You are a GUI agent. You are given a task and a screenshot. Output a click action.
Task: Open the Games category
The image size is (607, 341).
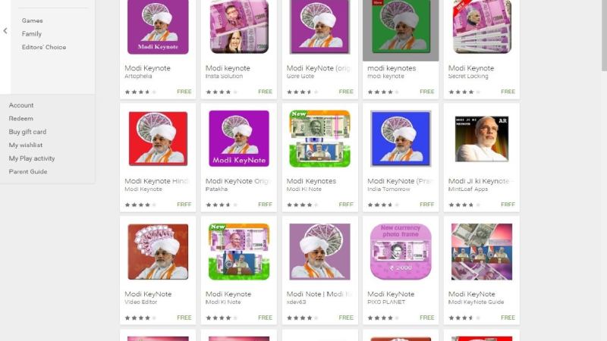pos(32,20)
